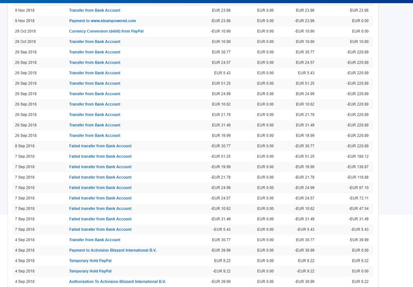This screenshot has width=413, height=287.
Task: Select the balance value -EUR 190.12
Action: tap(358, 156)
